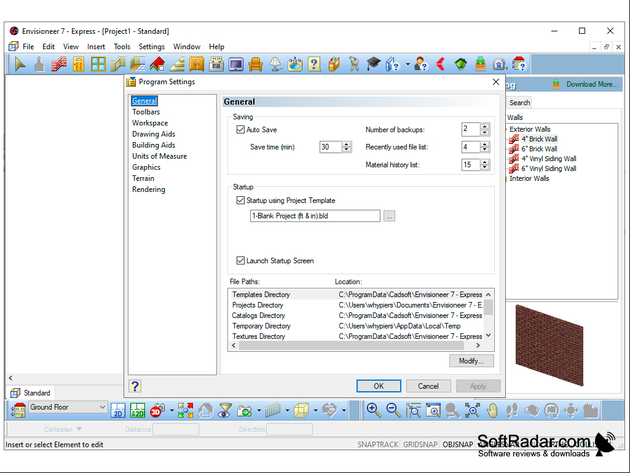This screenshot has width=630, height=473.
Task: Click the building locations house icon
Action: coord(18,410)
